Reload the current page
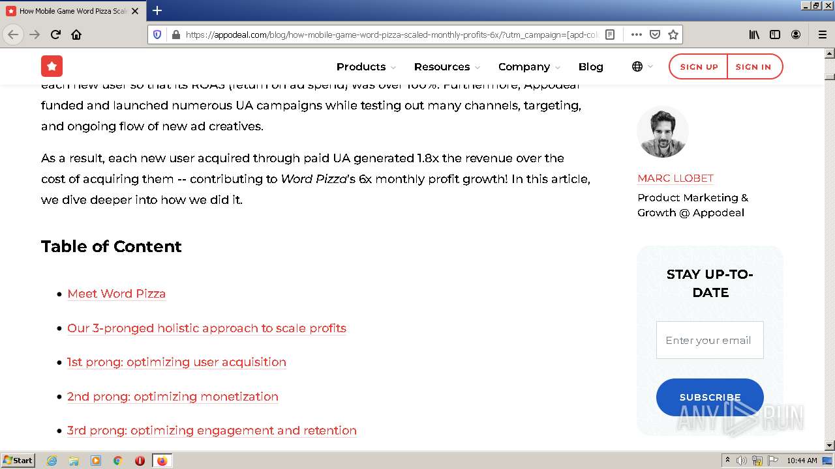This screenshot has height=469, width=835. pyautogui.click(x=55, y=35)
